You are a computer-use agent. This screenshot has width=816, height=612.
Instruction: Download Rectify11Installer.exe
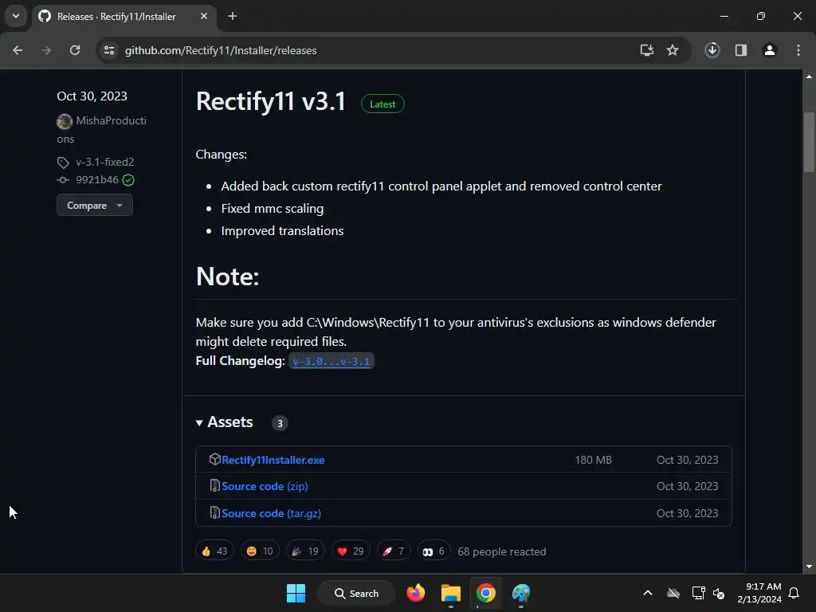273,460
